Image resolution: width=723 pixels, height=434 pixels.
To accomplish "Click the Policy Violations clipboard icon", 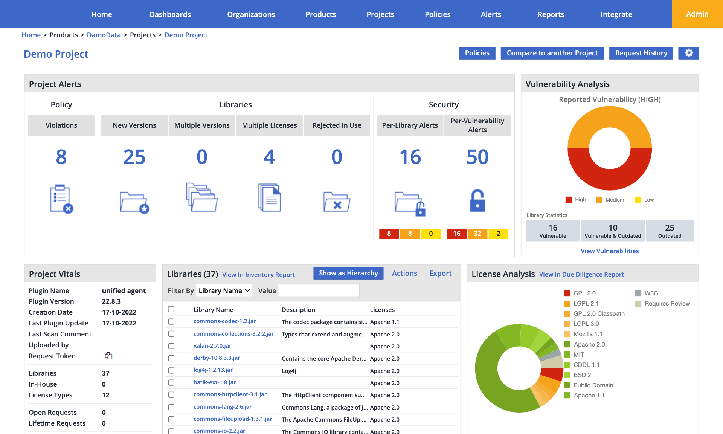I will click(x=62, y=199).
